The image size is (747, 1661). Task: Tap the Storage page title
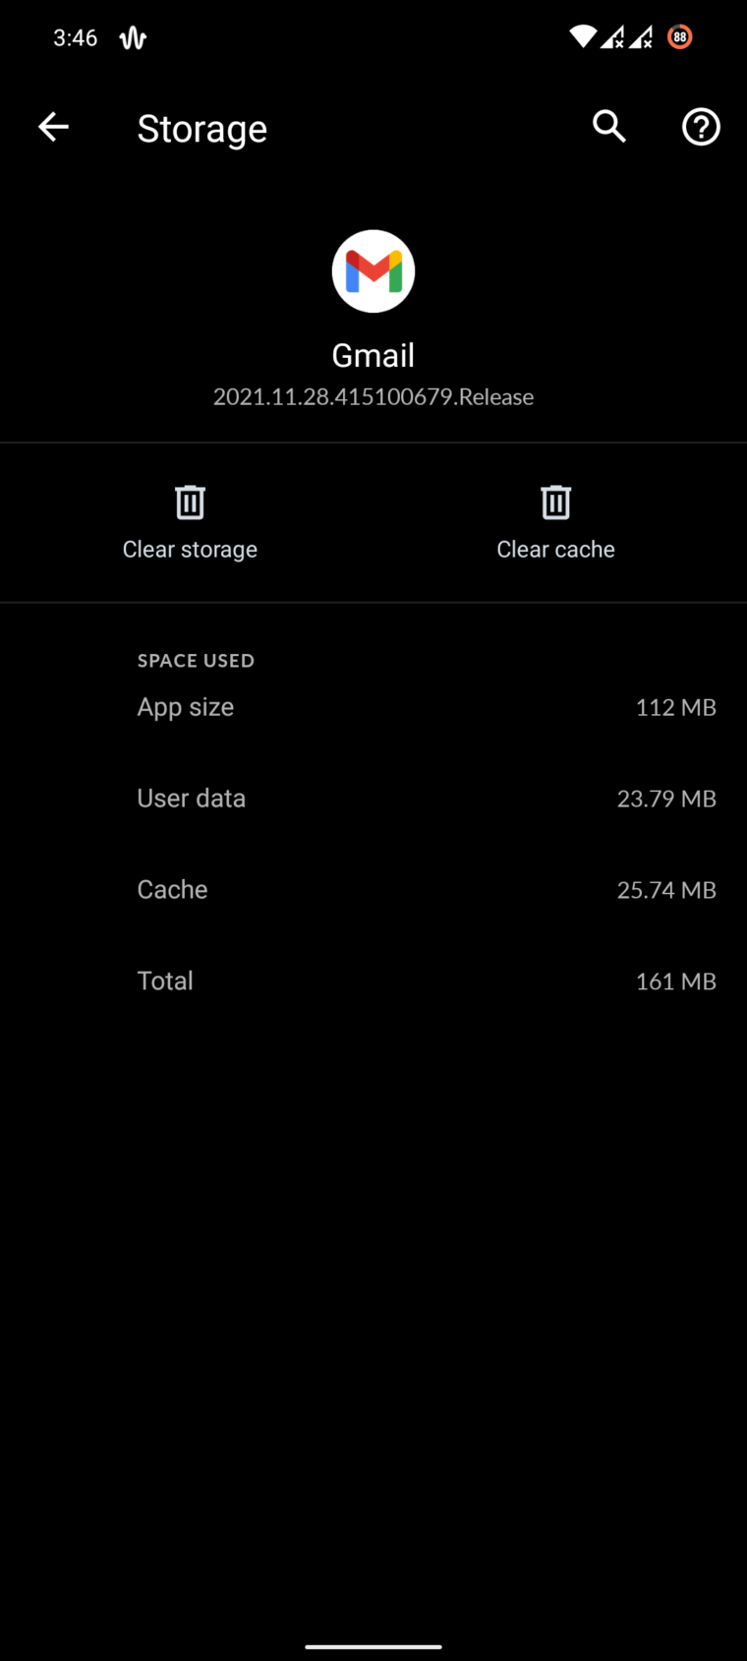202,129
